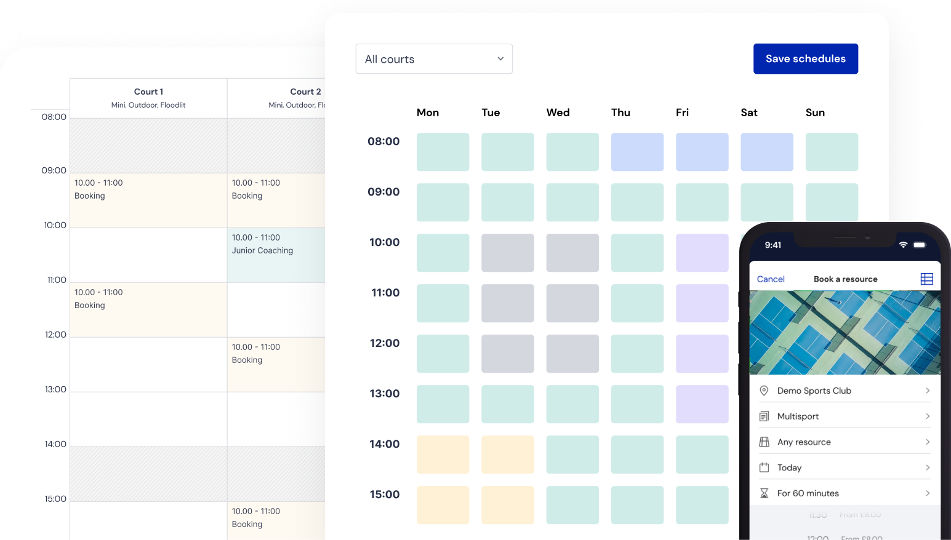Click the Thu day header

click(620, 113)
